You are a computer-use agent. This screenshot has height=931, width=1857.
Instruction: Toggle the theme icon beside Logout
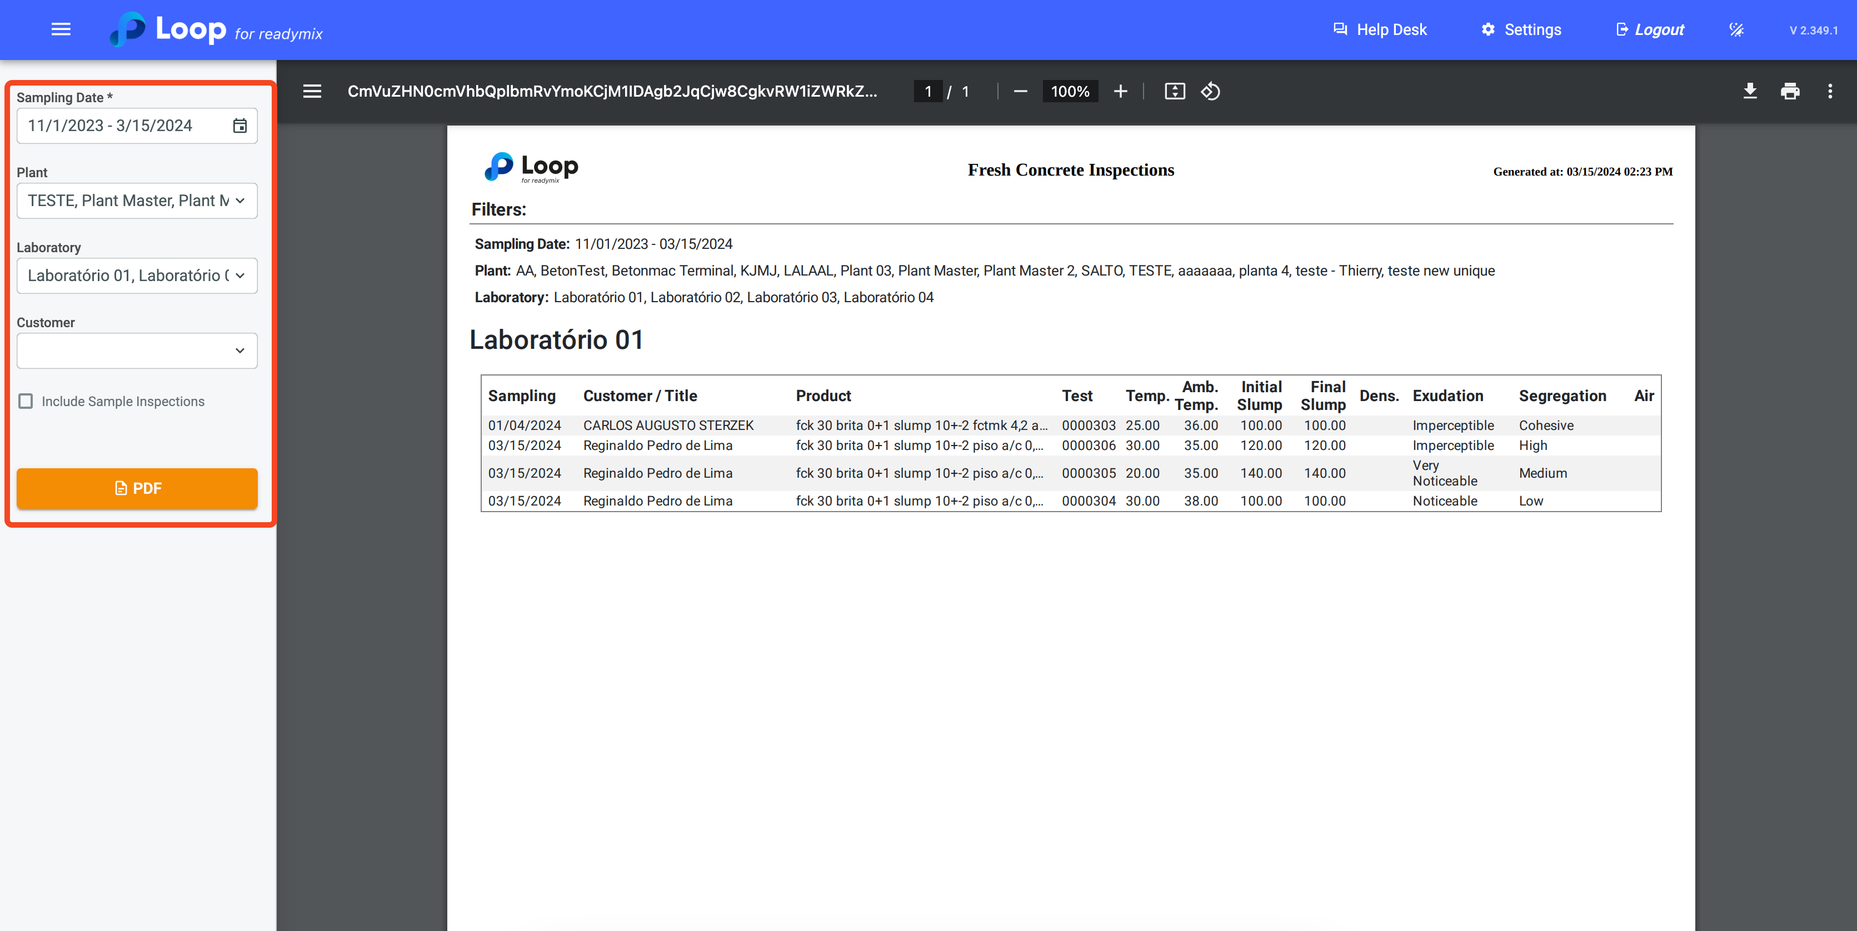click(x=1736, y=29)
